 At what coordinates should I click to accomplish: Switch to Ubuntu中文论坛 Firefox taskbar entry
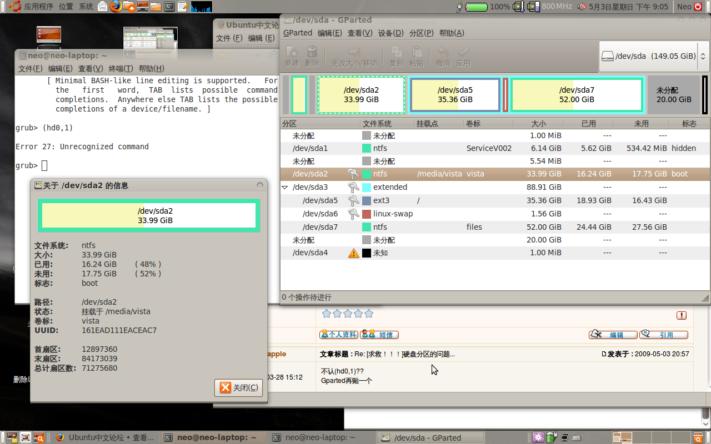pos(105,437)
